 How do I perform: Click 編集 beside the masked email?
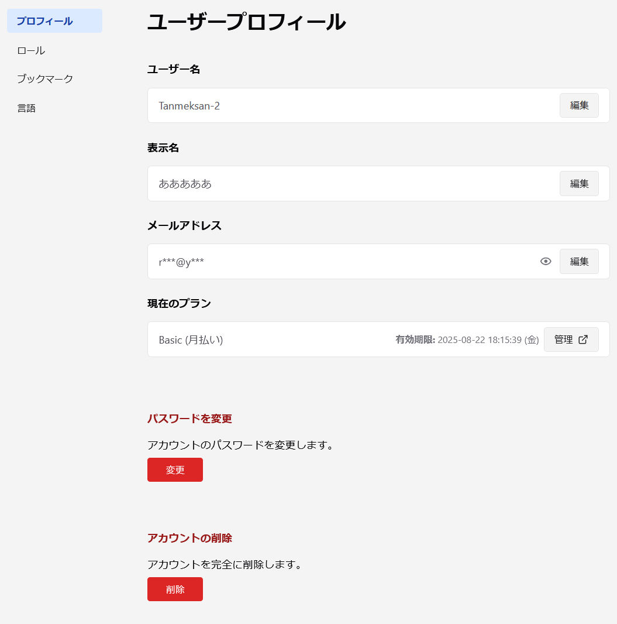(x=579, y=261)
